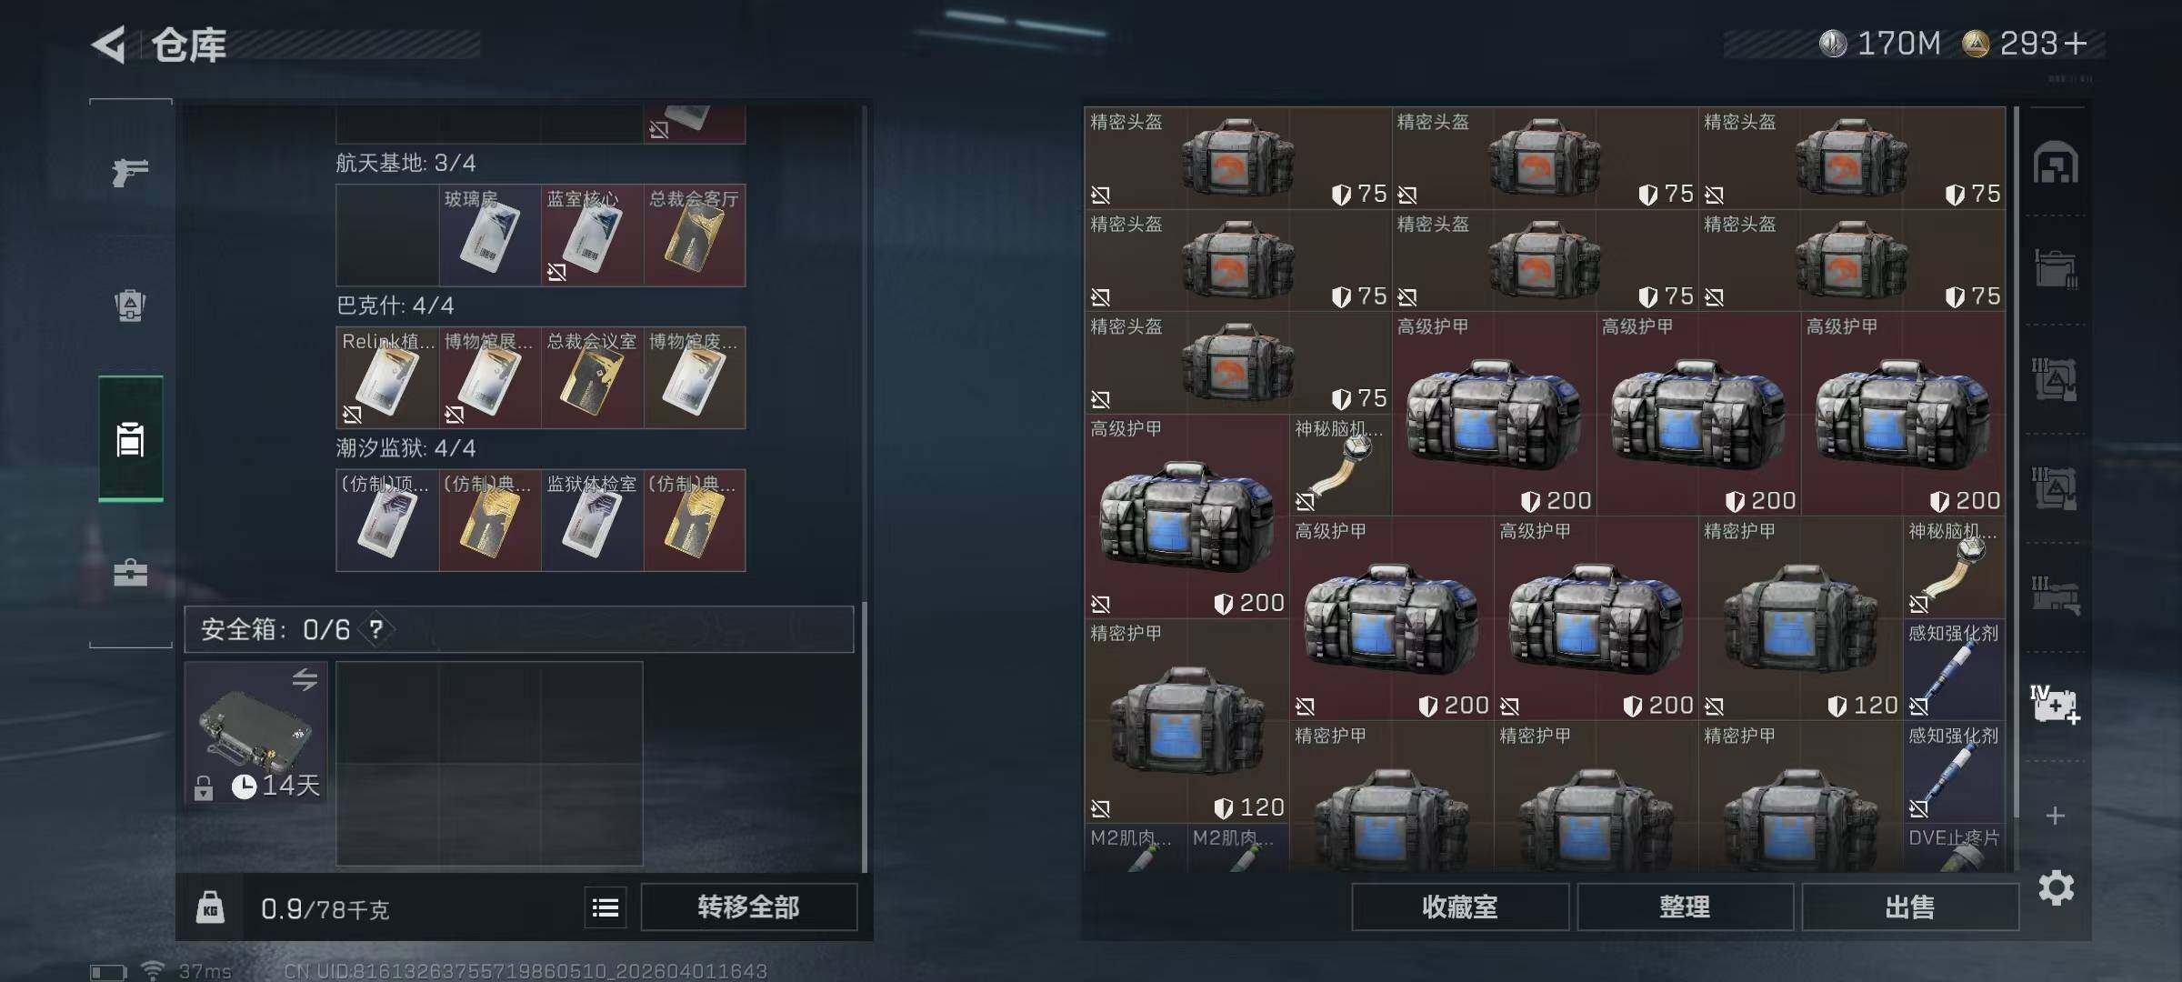The width and height of the screenshot is (2182, 982).
Task: Click the 整理 sort button
Action: tap(1685, 907)
